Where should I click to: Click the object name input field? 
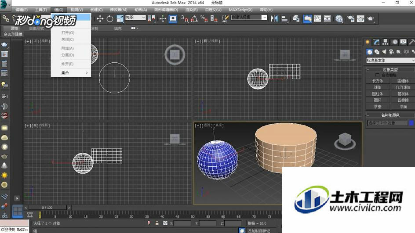tap(387, 123)
